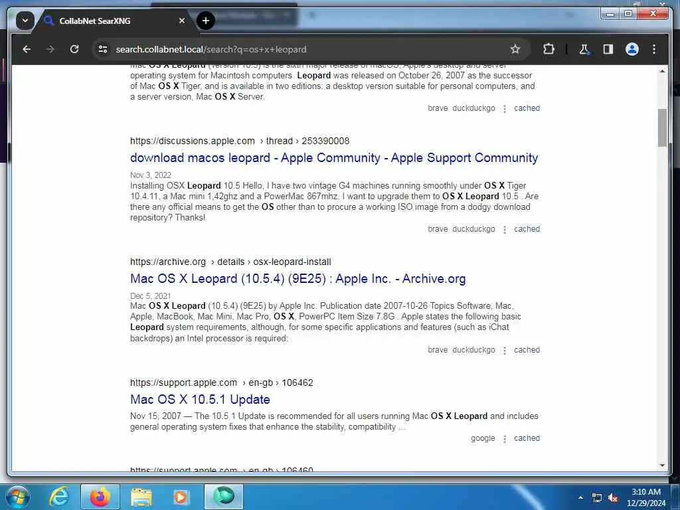Open the Chrome three-dot menu
Viewport: 680px width, 510px height.
[x=654, y=49]
